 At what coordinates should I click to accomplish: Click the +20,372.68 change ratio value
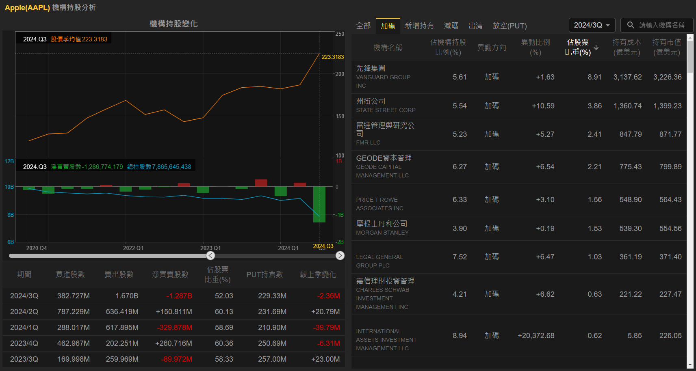pos(536,336)
